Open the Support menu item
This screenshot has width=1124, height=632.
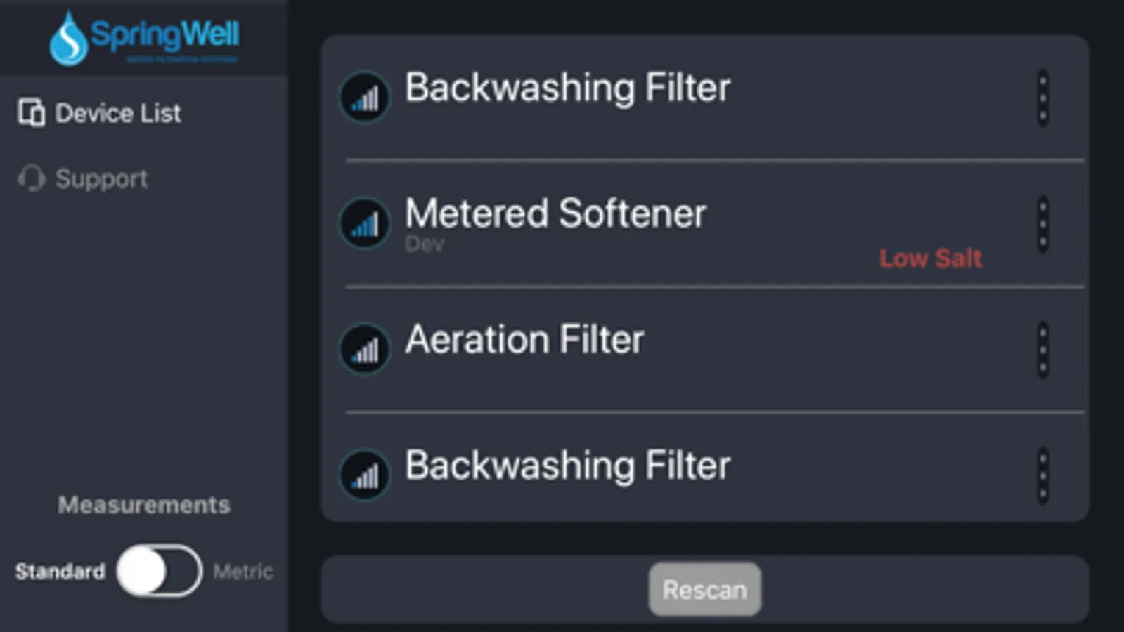coord(101,179)
